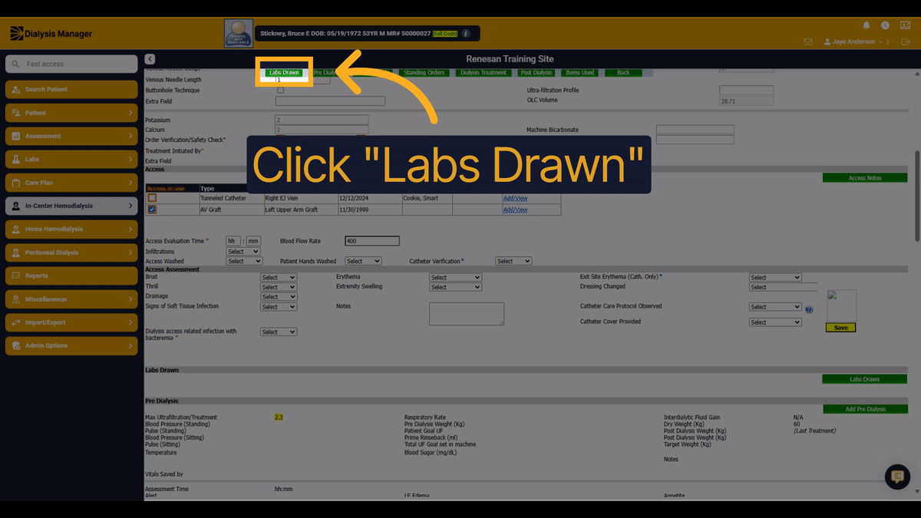This screenshot has height=518, width=921.
Task: Open the mail envelope icon
Action: [x=807, y=41]
